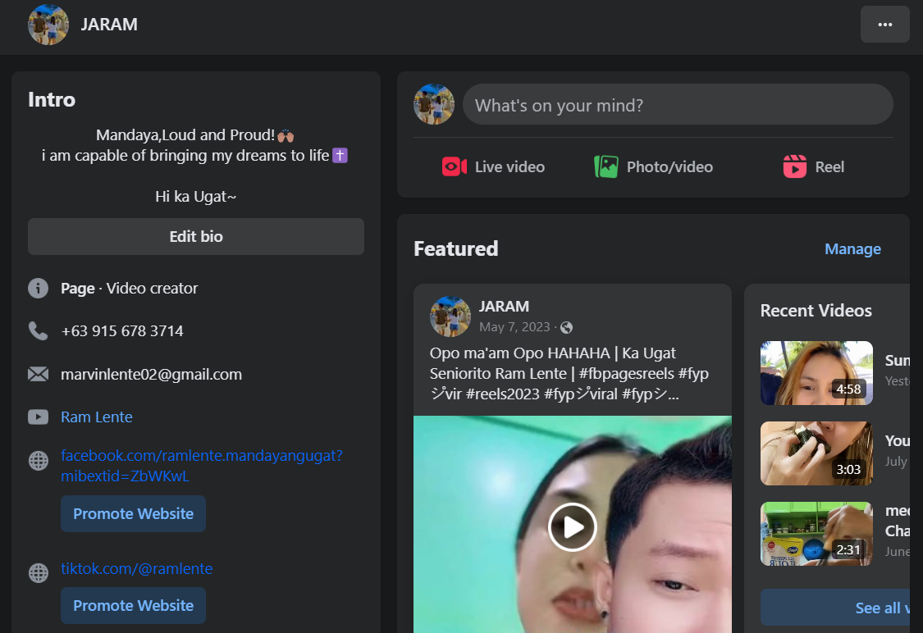This screenshot has width=923, height=633.
Task: Open the 3:03 recent video thumbnail
Action: coord(816,453)
